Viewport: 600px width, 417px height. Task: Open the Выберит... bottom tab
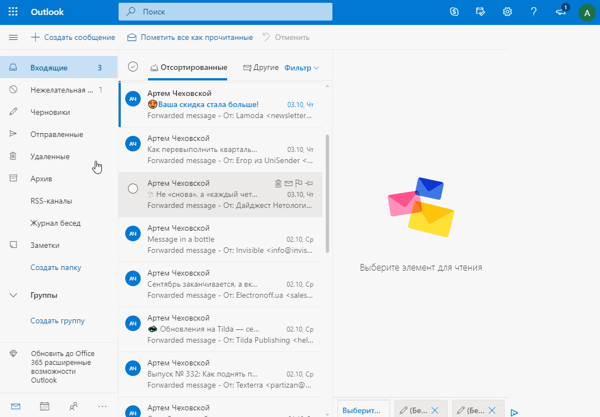[363, 409]
